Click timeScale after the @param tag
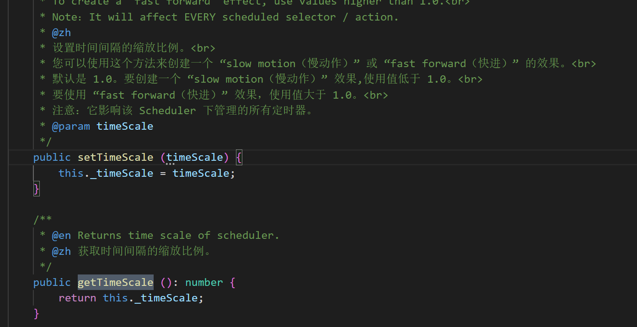The image size is (637, 327). [125, 127]
